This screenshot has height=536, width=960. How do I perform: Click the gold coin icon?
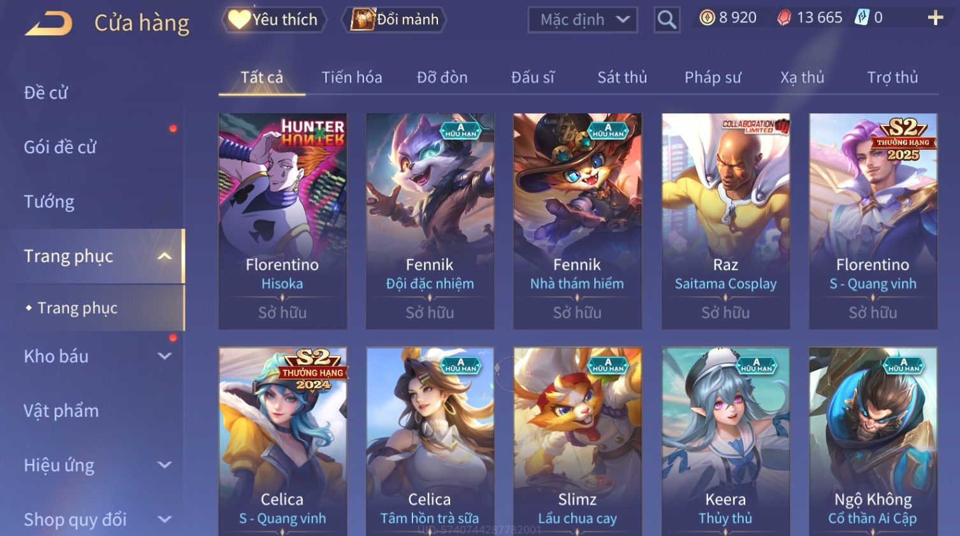(707, 18)
